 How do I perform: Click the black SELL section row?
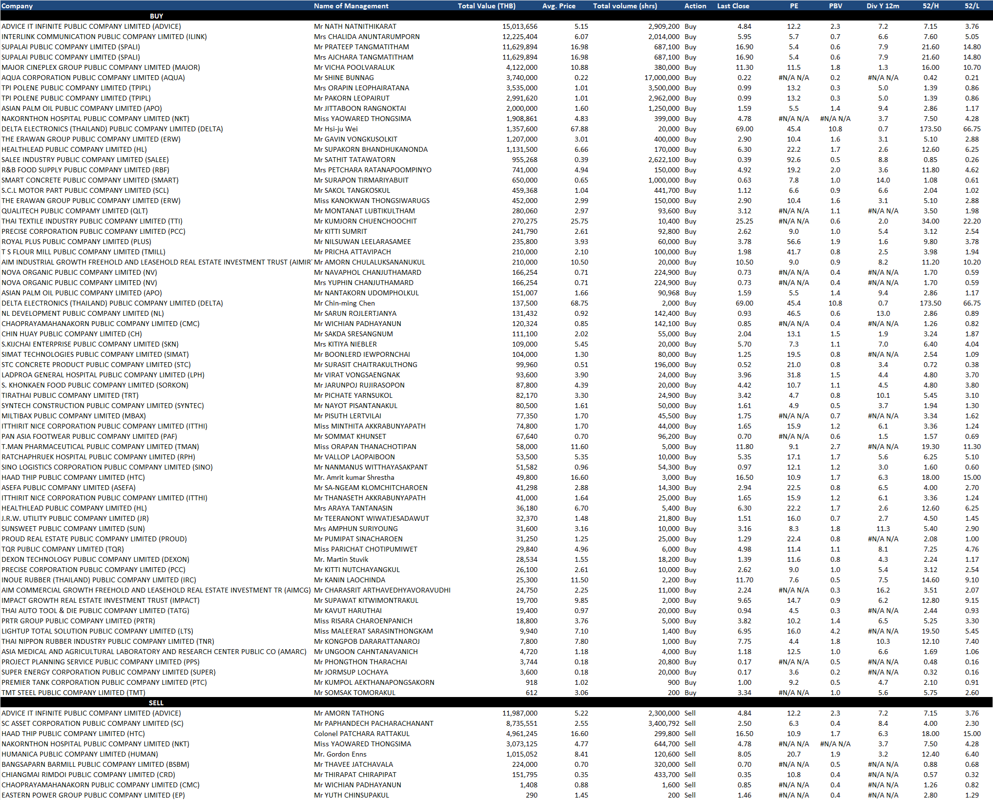156,703
